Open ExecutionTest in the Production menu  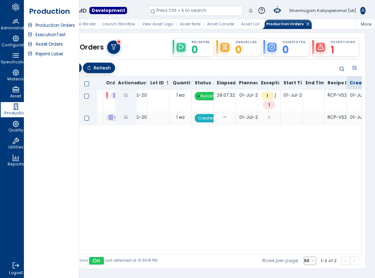pyautogui.click(x=50, y=35)
